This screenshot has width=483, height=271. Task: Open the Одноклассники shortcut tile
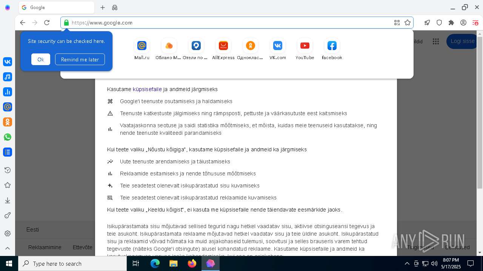[250, 49]
